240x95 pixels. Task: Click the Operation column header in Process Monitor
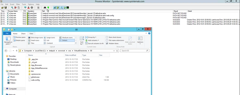[x=34, y=11]
